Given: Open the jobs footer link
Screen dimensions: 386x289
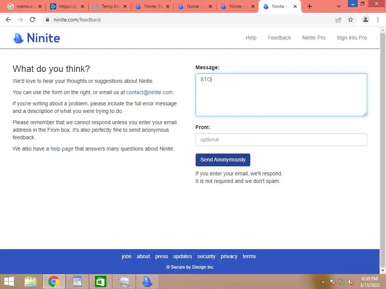Looking at the screenshot, I should (127, 256).
